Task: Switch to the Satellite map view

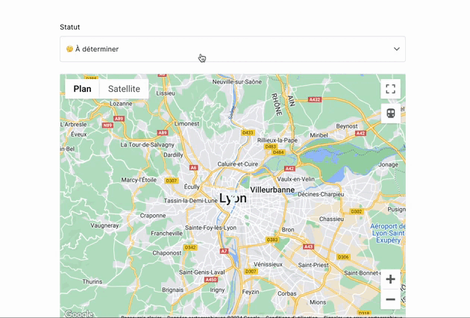Action: point(124,89)
